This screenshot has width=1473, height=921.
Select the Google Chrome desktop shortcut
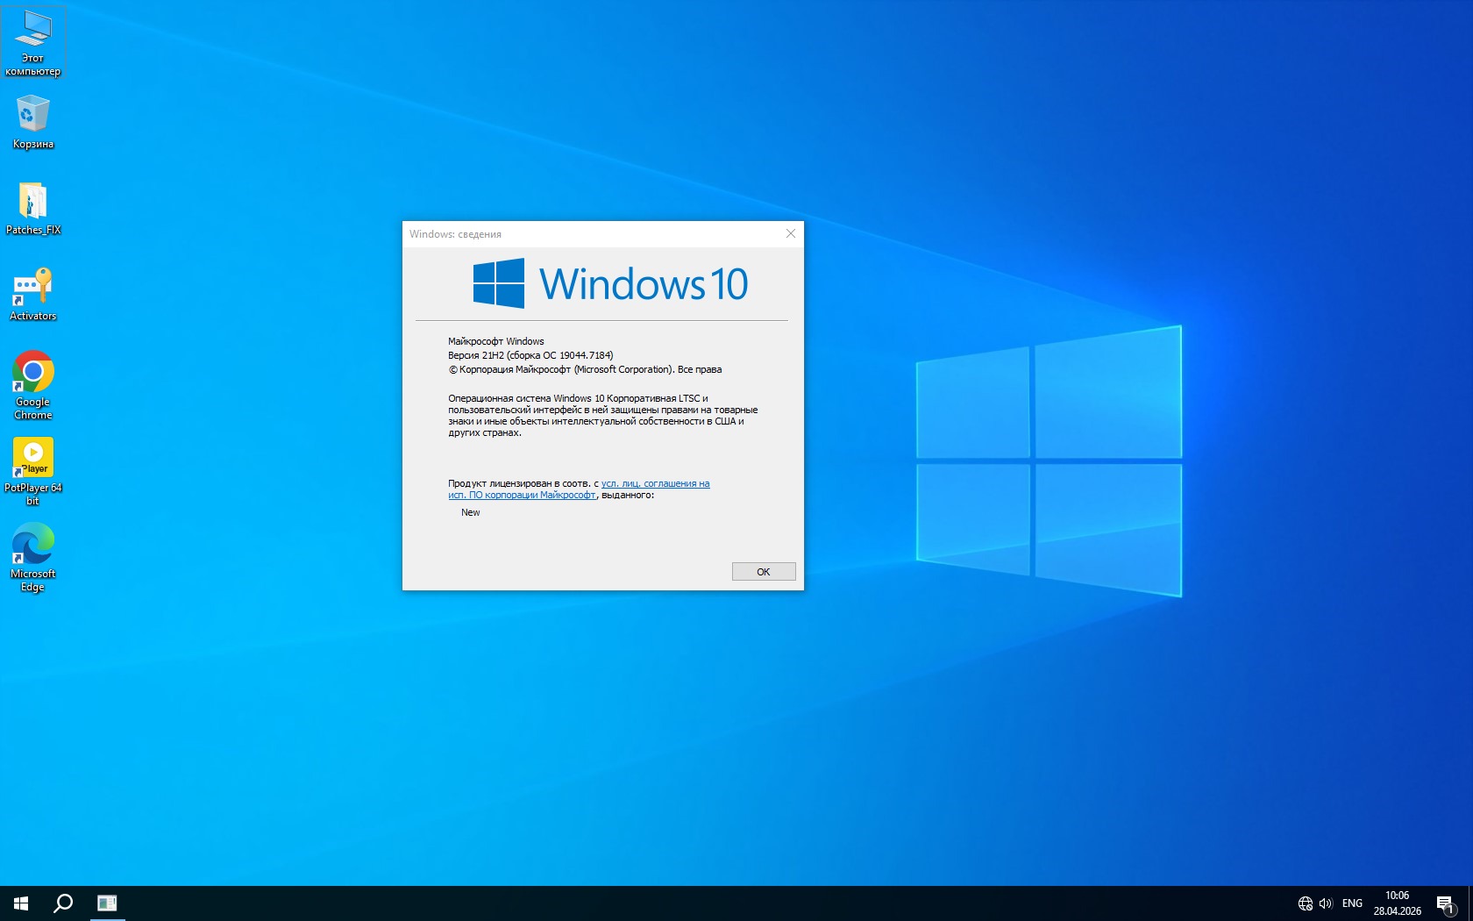[x=33, y=384]
